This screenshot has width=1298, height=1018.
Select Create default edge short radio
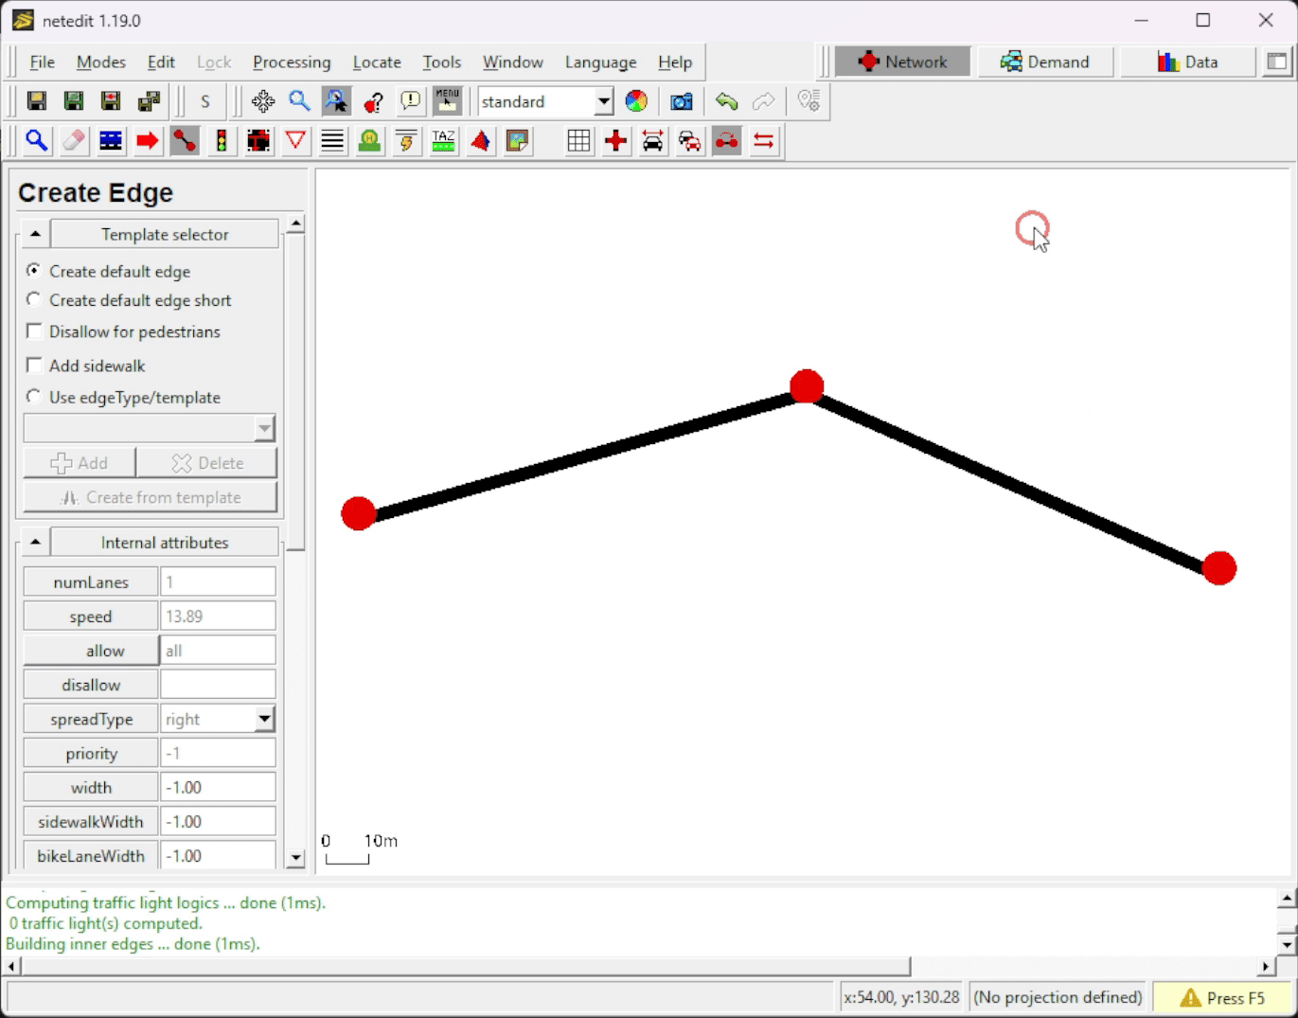point(35,300)
